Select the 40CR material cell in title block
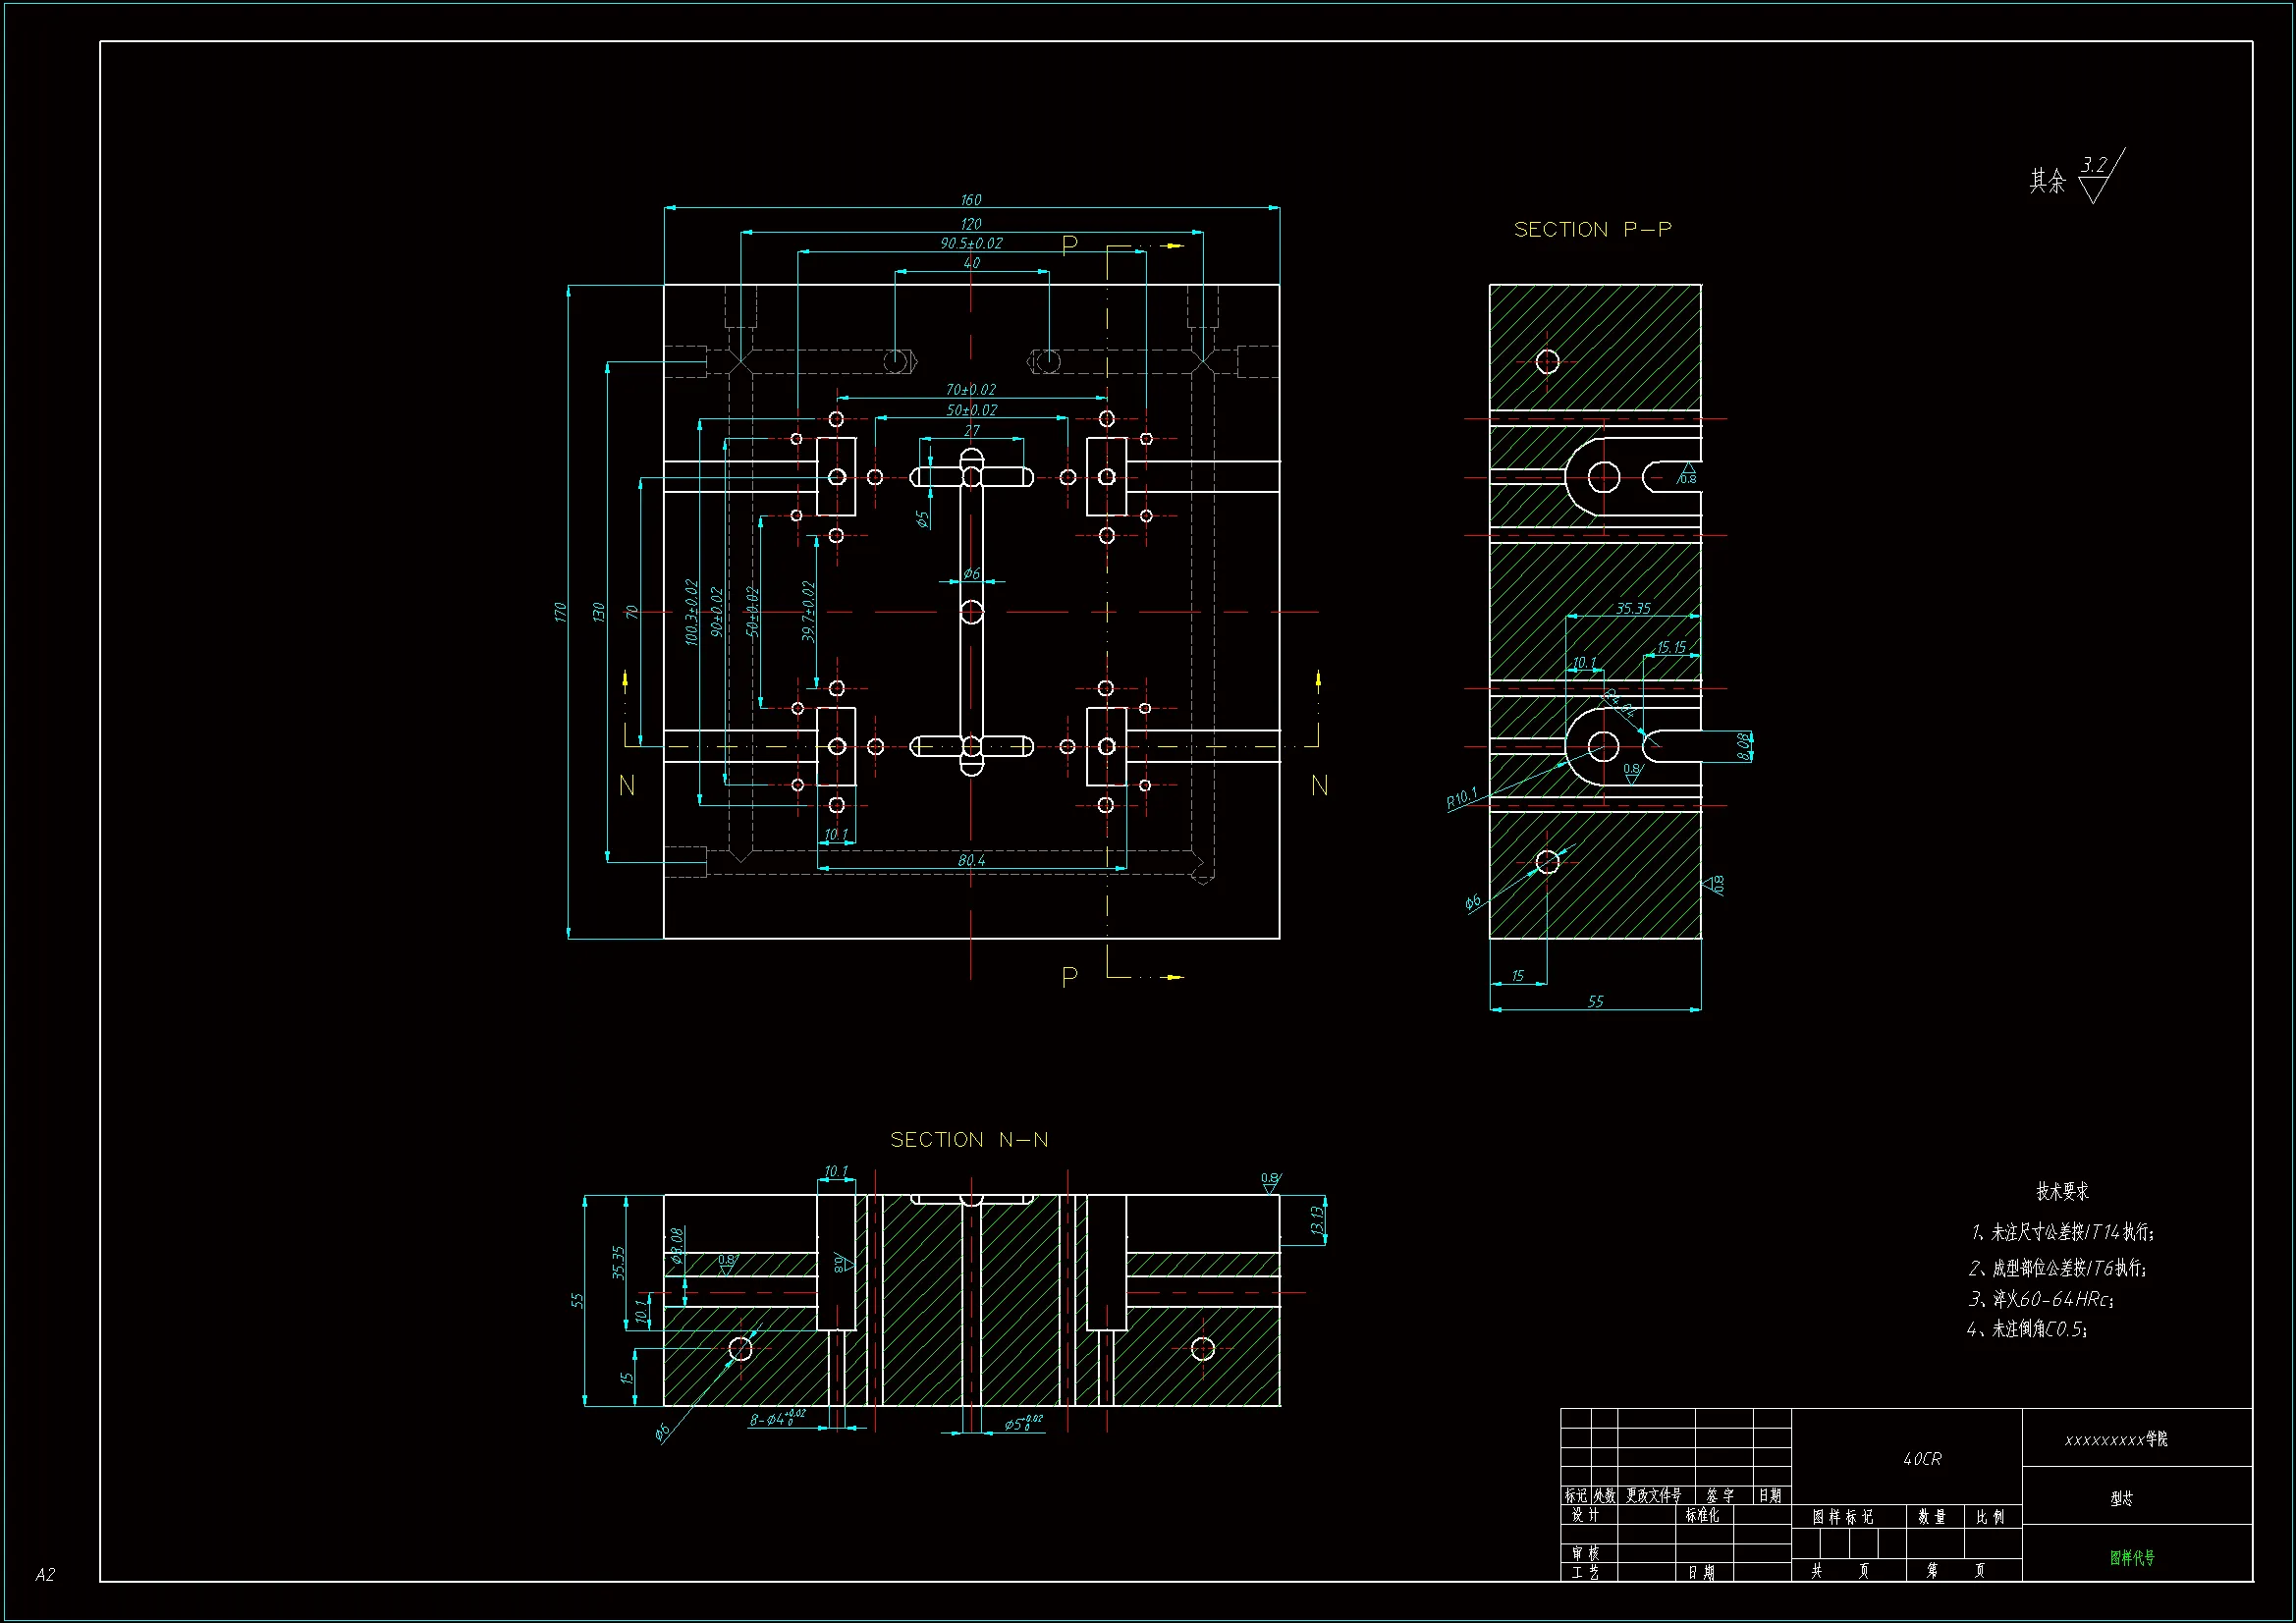The height and width of the screenshot is (1623, 2296). coord(1922,1459)
